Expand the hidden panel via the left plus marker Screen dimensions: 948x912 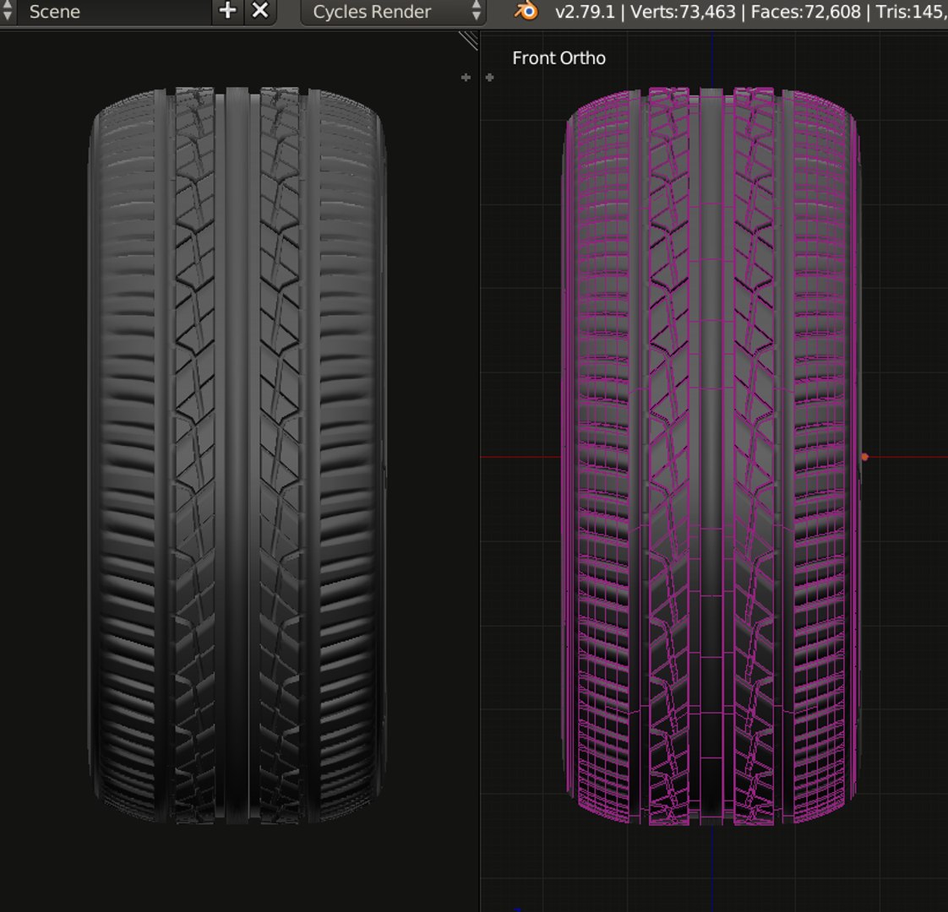point(466,78)
